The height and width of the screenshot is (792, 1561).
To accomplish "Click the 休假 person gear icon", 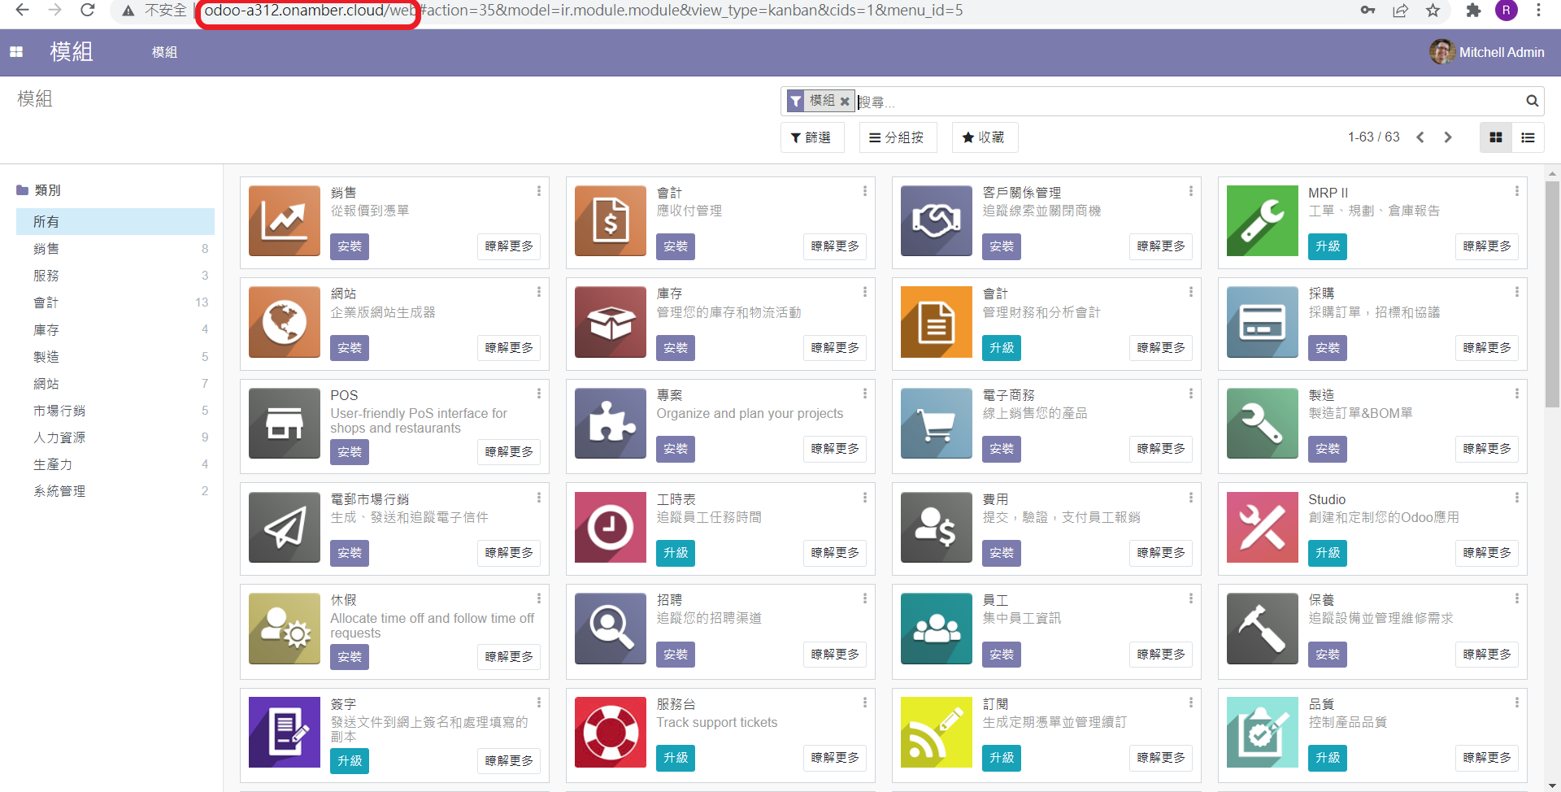I will click(284, 629).
